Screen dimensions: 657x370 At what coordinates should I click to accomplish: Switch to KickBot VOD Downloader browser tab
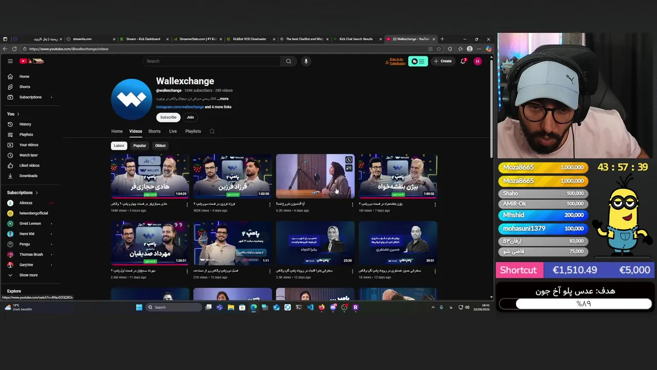coord(249,39)
